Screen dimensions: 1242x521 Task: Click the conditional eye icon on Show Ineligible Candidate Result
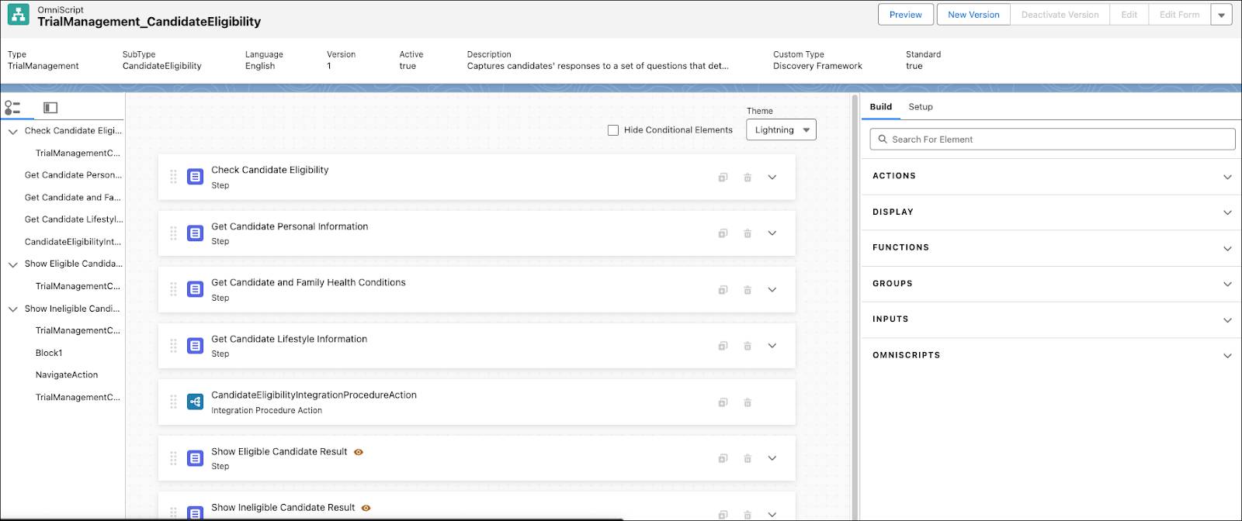pyautogui.click(x=366, y=508)
